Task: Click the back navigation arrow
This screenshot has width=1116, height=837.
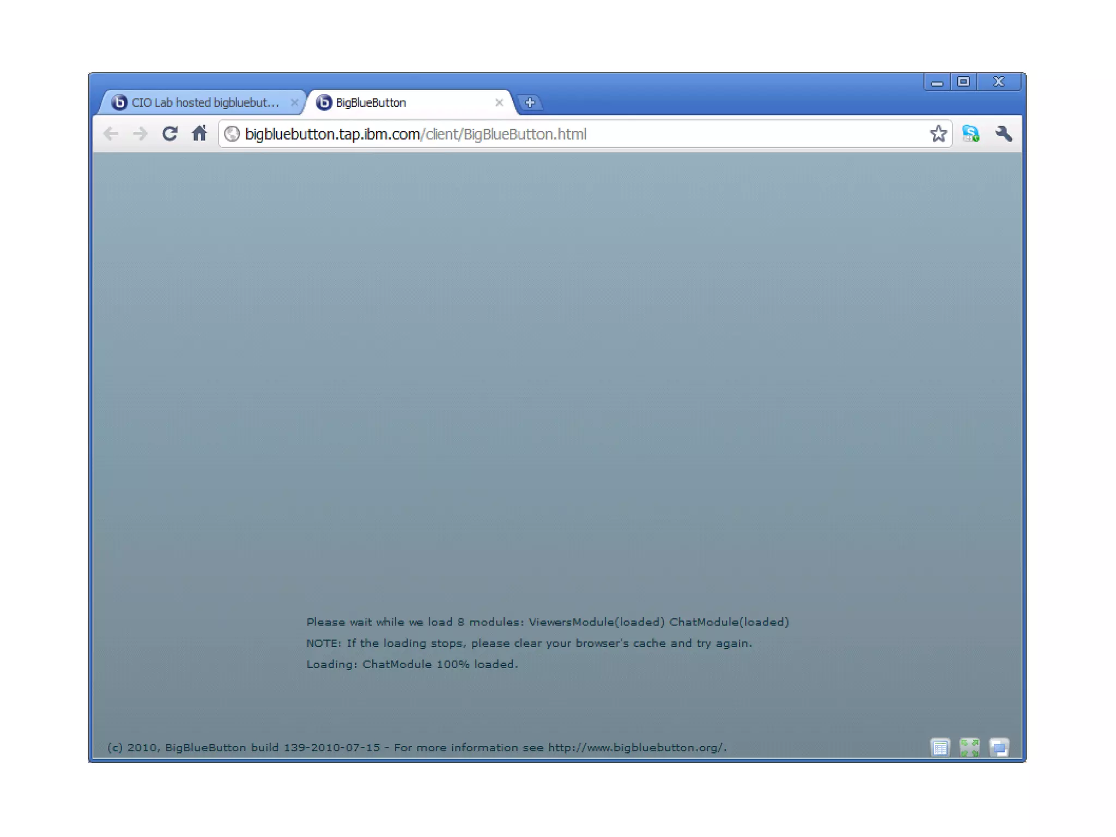Action: [x=111, y=134]
